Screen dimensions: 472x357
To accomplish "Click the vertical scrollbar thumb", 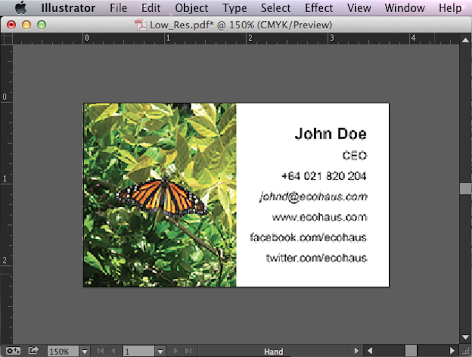I will point(465,188).
